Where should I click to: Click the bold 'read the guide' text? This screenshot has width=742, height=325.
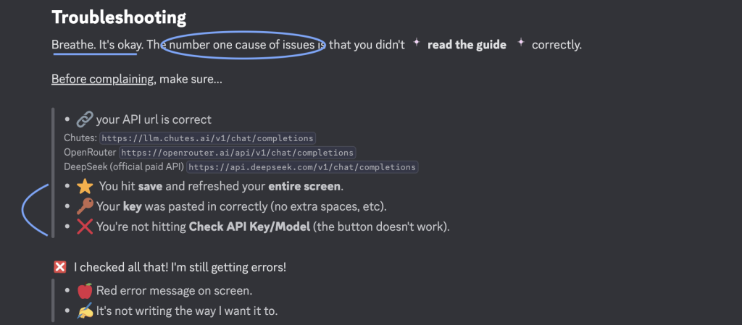pos(467,45)
